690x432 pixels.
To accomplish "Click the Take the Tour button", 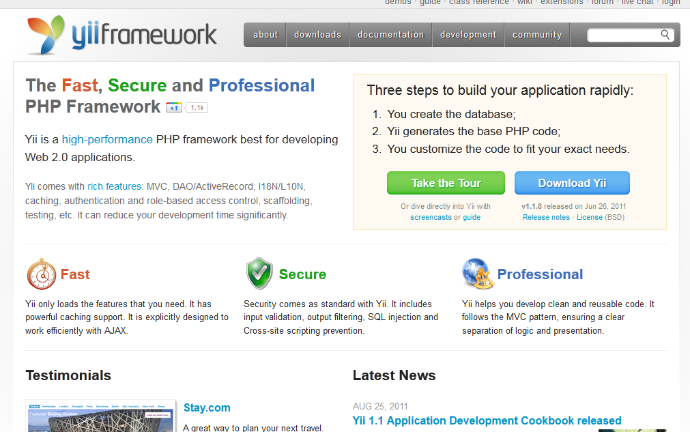I will point(446,183).
